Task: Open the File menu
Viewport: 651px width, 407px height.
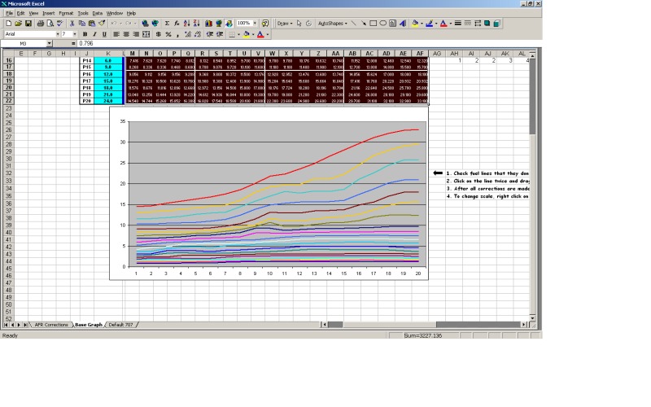Action: click(9, 13)
